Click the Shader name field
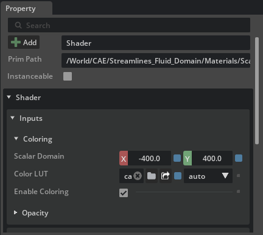The image size is (263, 235). tap(156, 43)
